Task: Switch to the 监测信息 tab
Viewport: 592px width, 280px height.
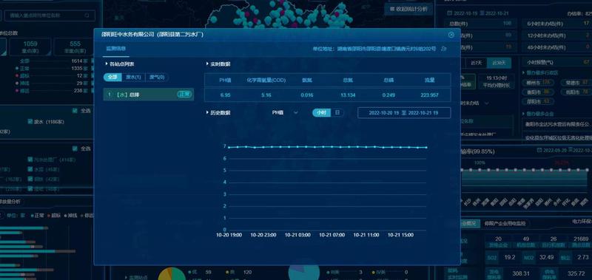Action: point(116,49)
